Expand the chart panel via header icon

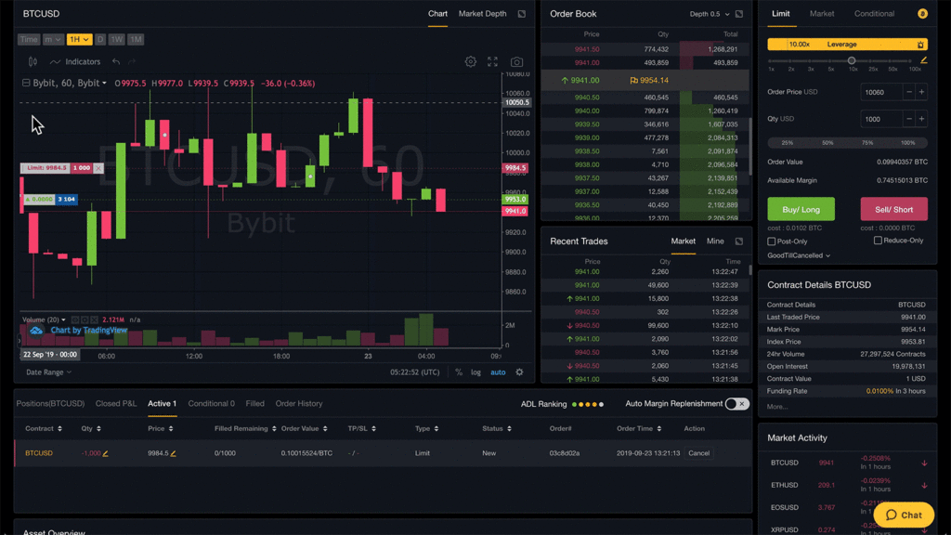(522, 14)
